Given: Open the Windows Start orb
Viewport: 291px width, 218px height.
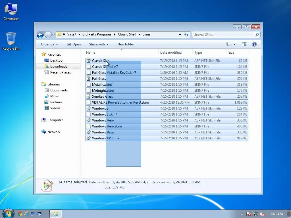Looking at the screenshot, I should [8, 214].
